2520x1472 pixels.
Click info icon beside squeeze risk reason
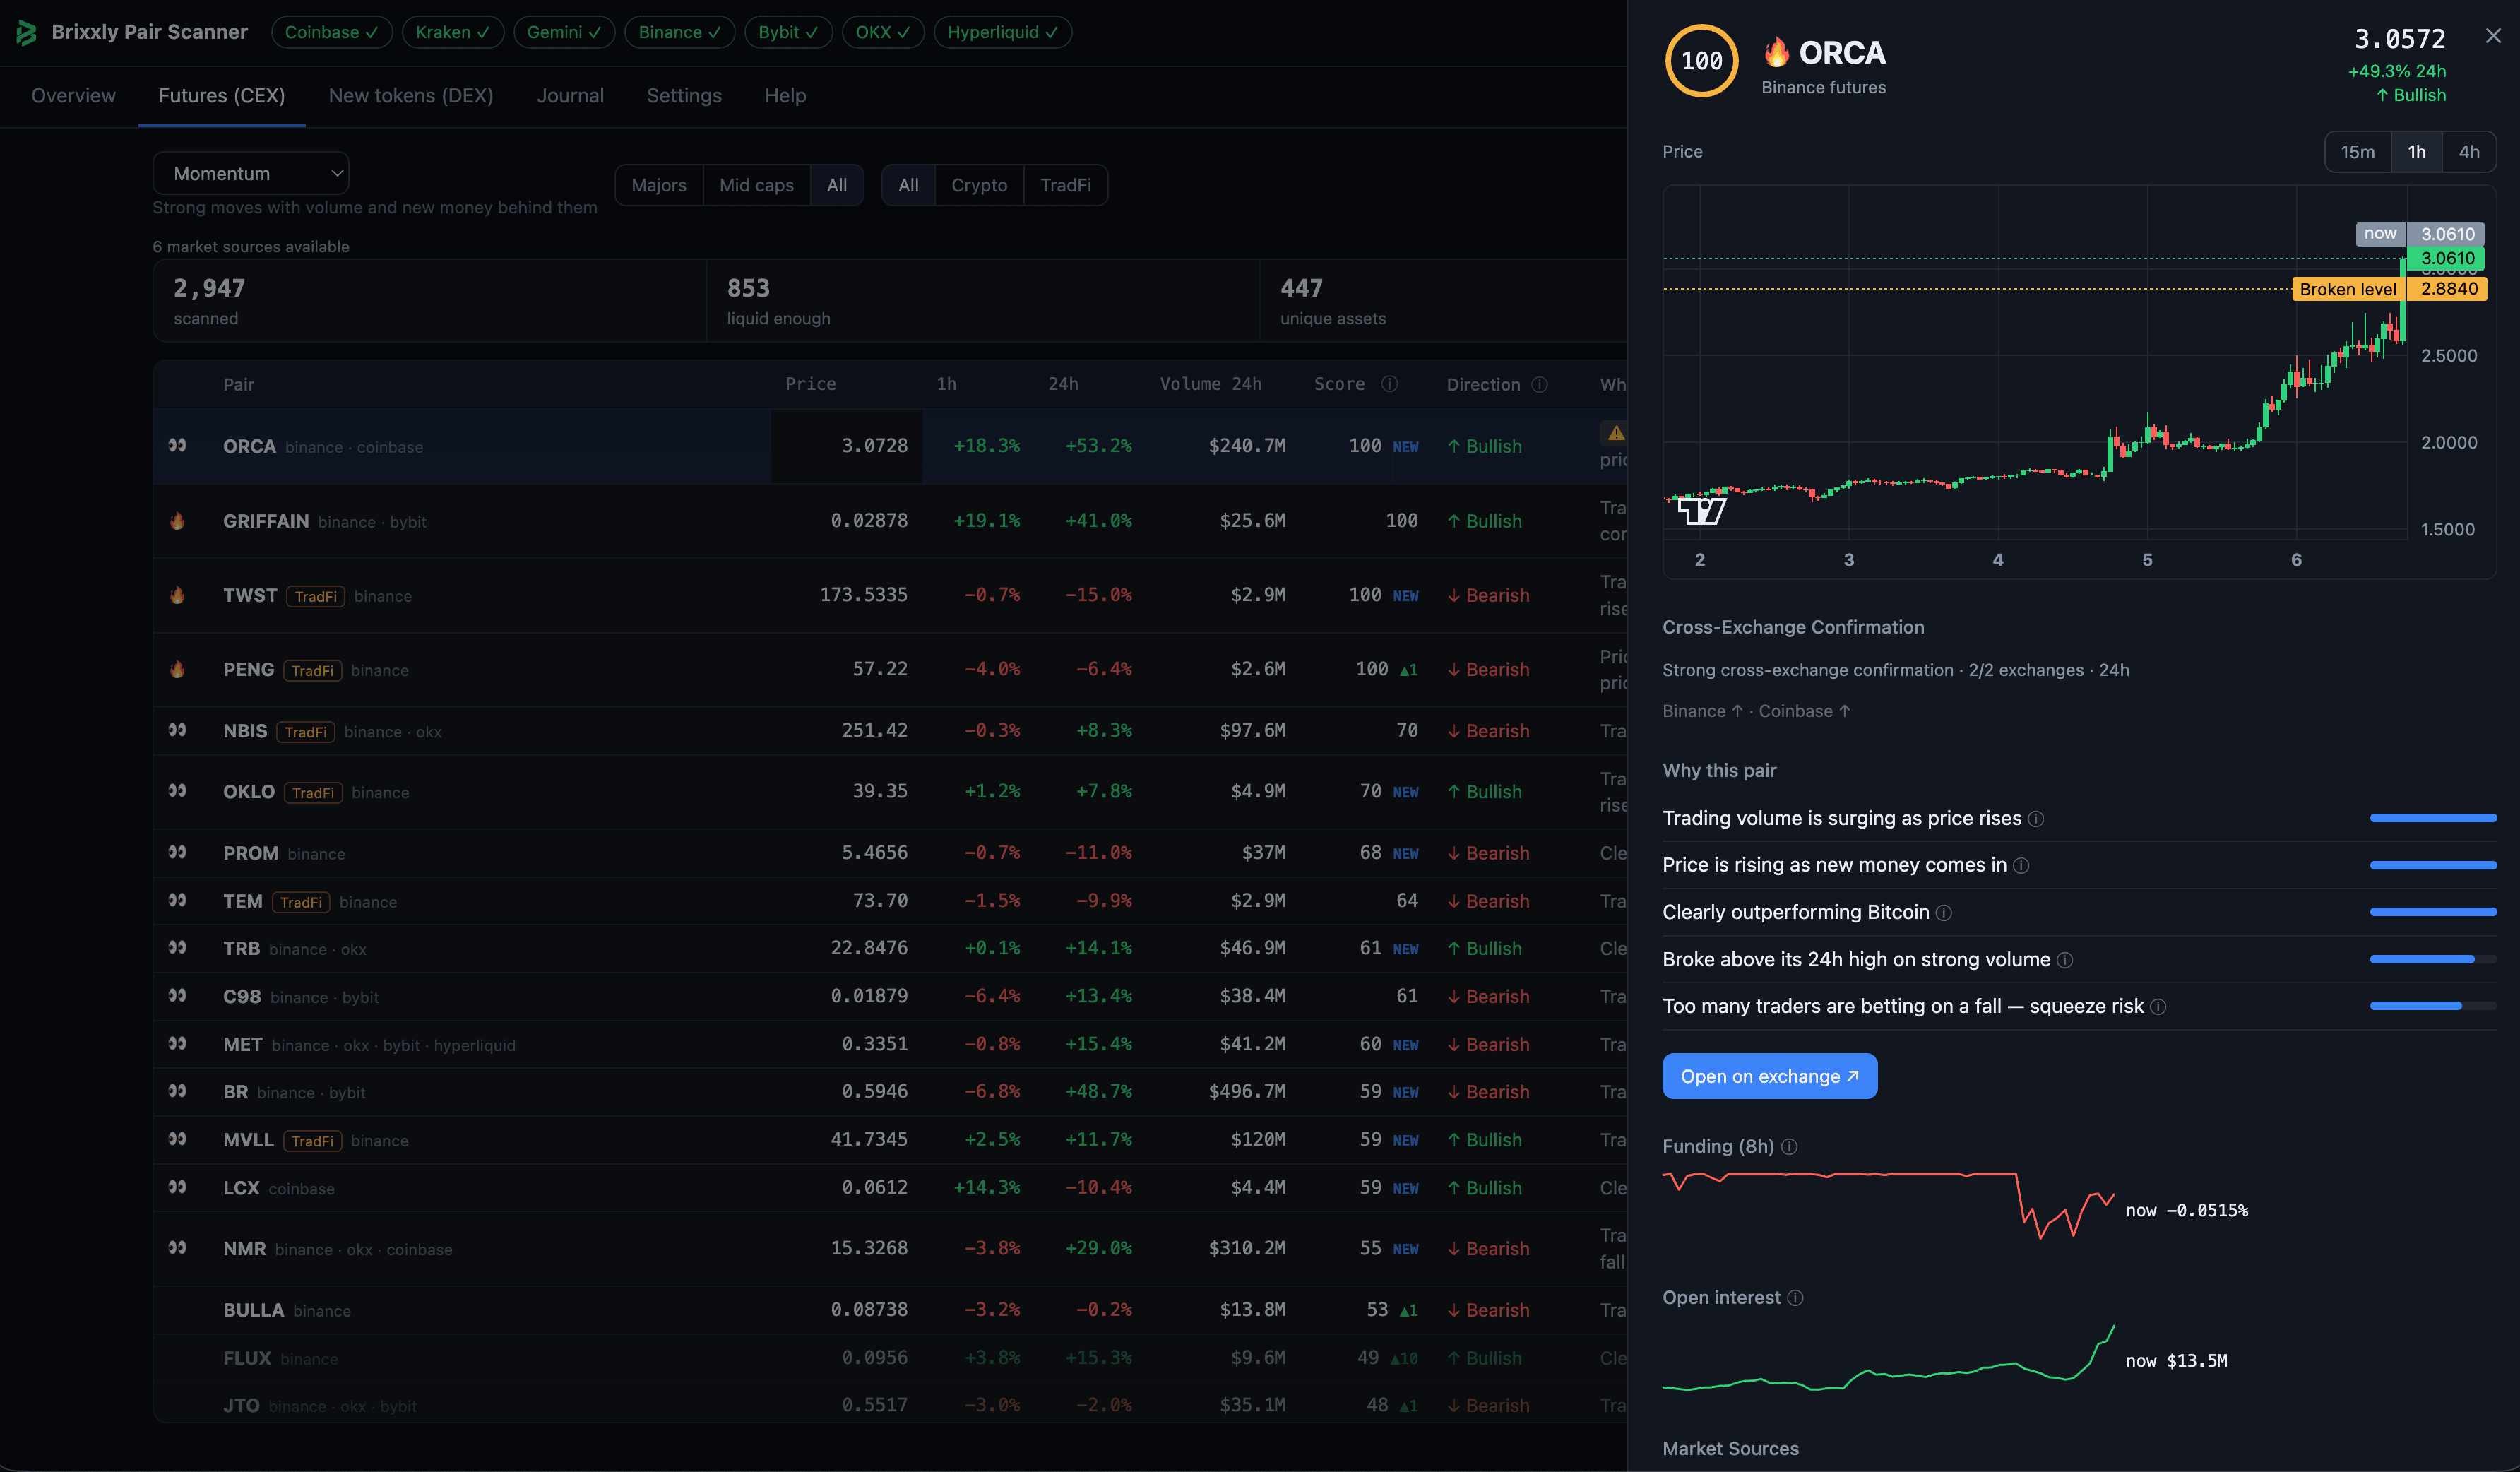click(x=2158, y=1007)
